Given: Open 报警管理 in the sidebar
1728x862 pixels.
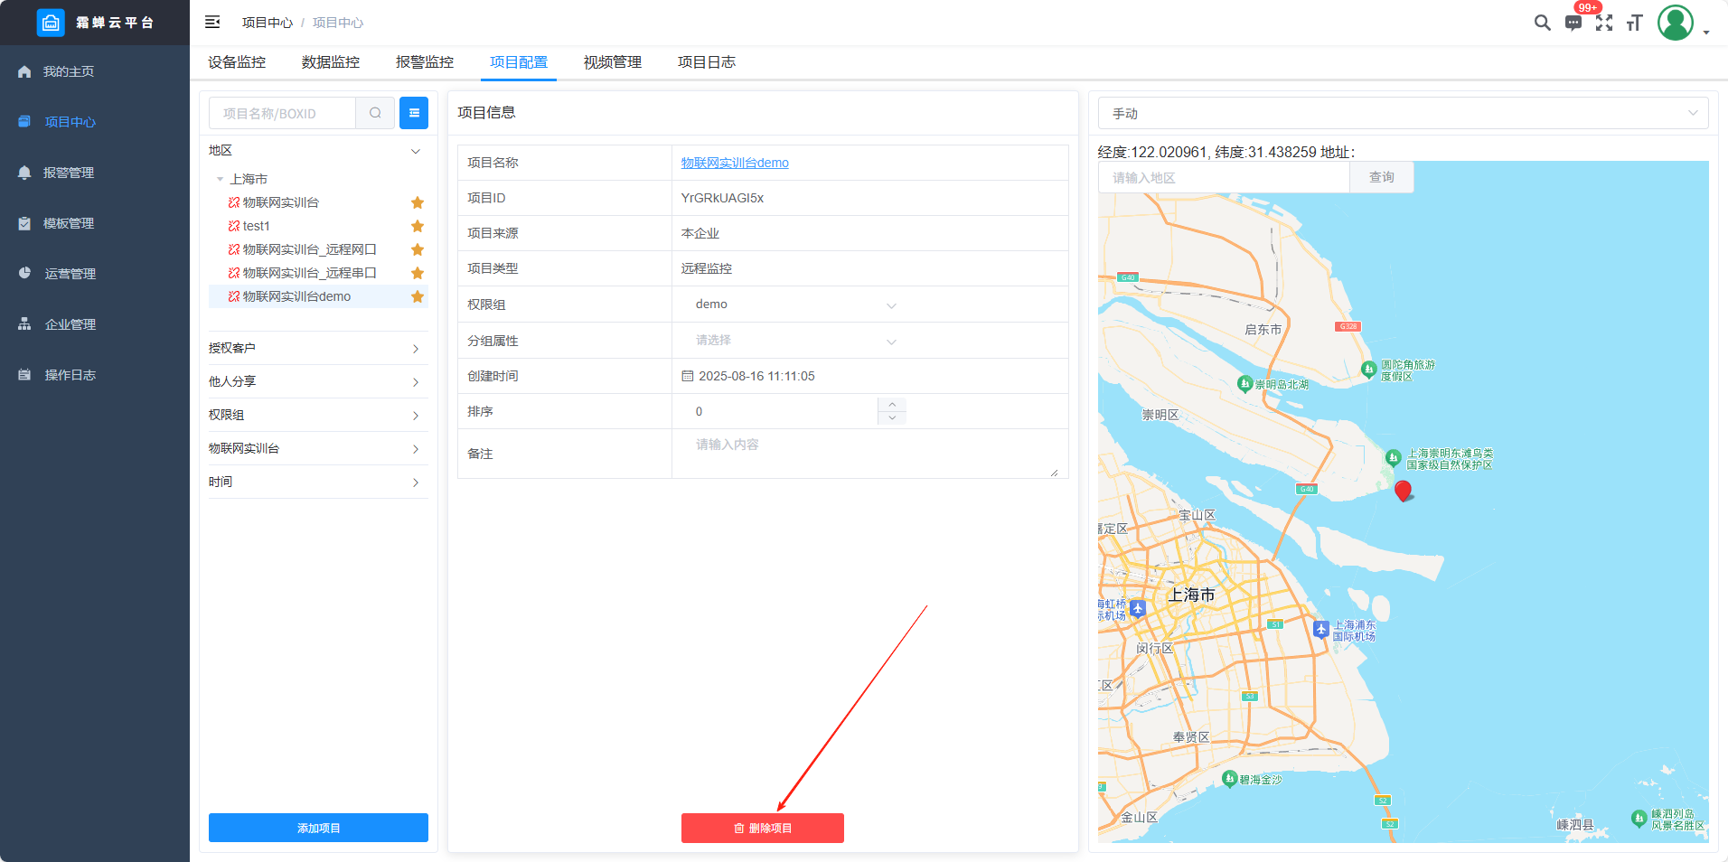Looking at the screenshot, I should [69, 173].
